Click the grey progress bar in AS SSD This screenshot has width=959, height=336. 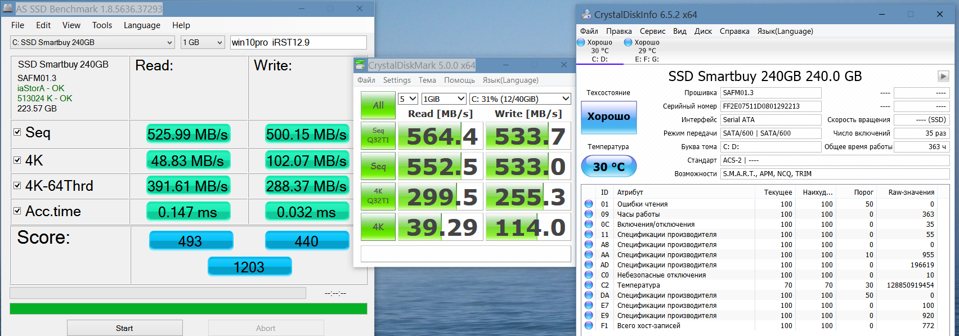coord(158,293)
